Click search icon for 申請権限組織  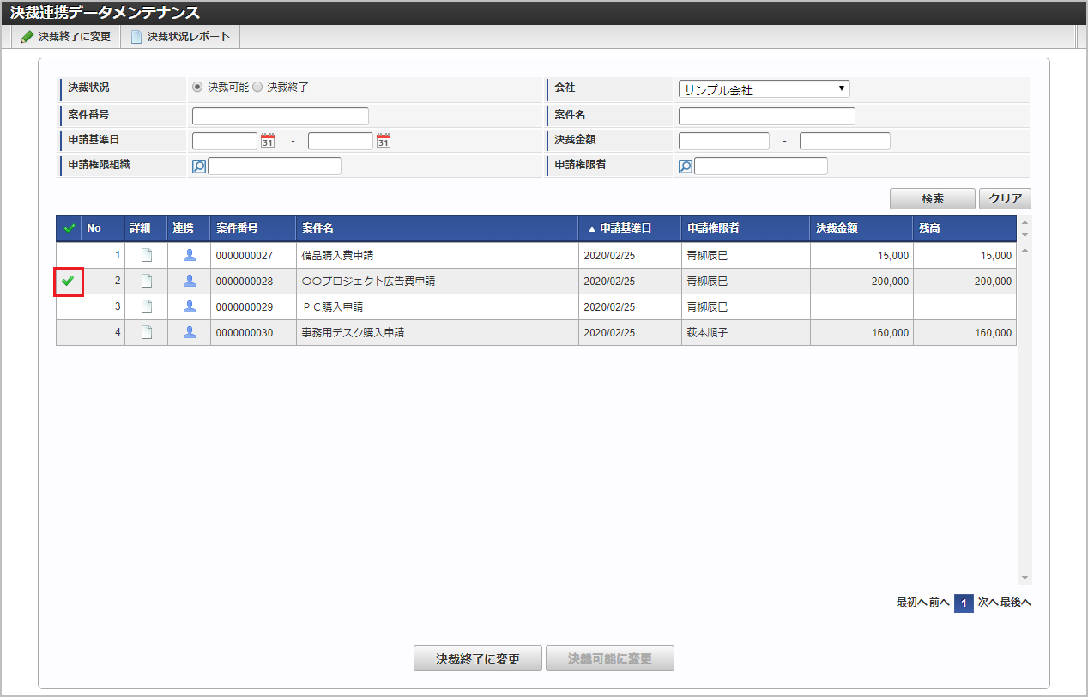pyautogui.click(x=199, y=167)
